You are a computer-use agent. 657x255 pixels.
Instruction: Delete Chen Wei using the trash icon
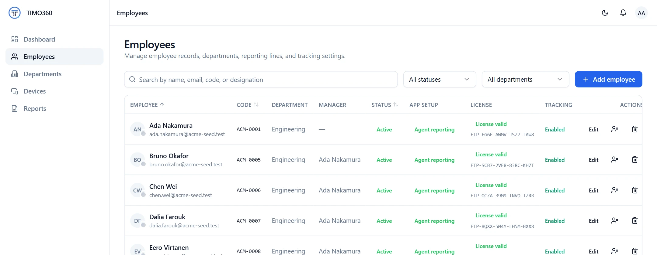tap(635, 190)
